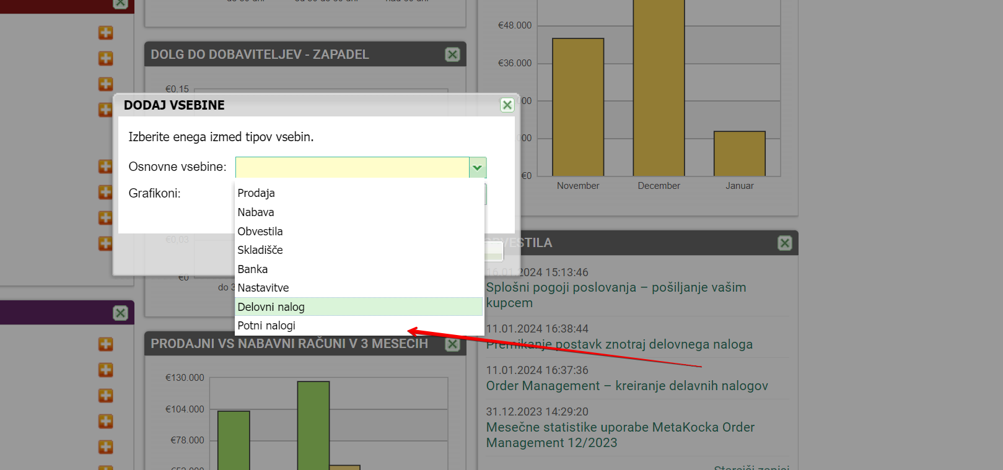Open the Osnovne vsebine dropdown arrow
The image size is (1003, 470).
coord(477,167)
